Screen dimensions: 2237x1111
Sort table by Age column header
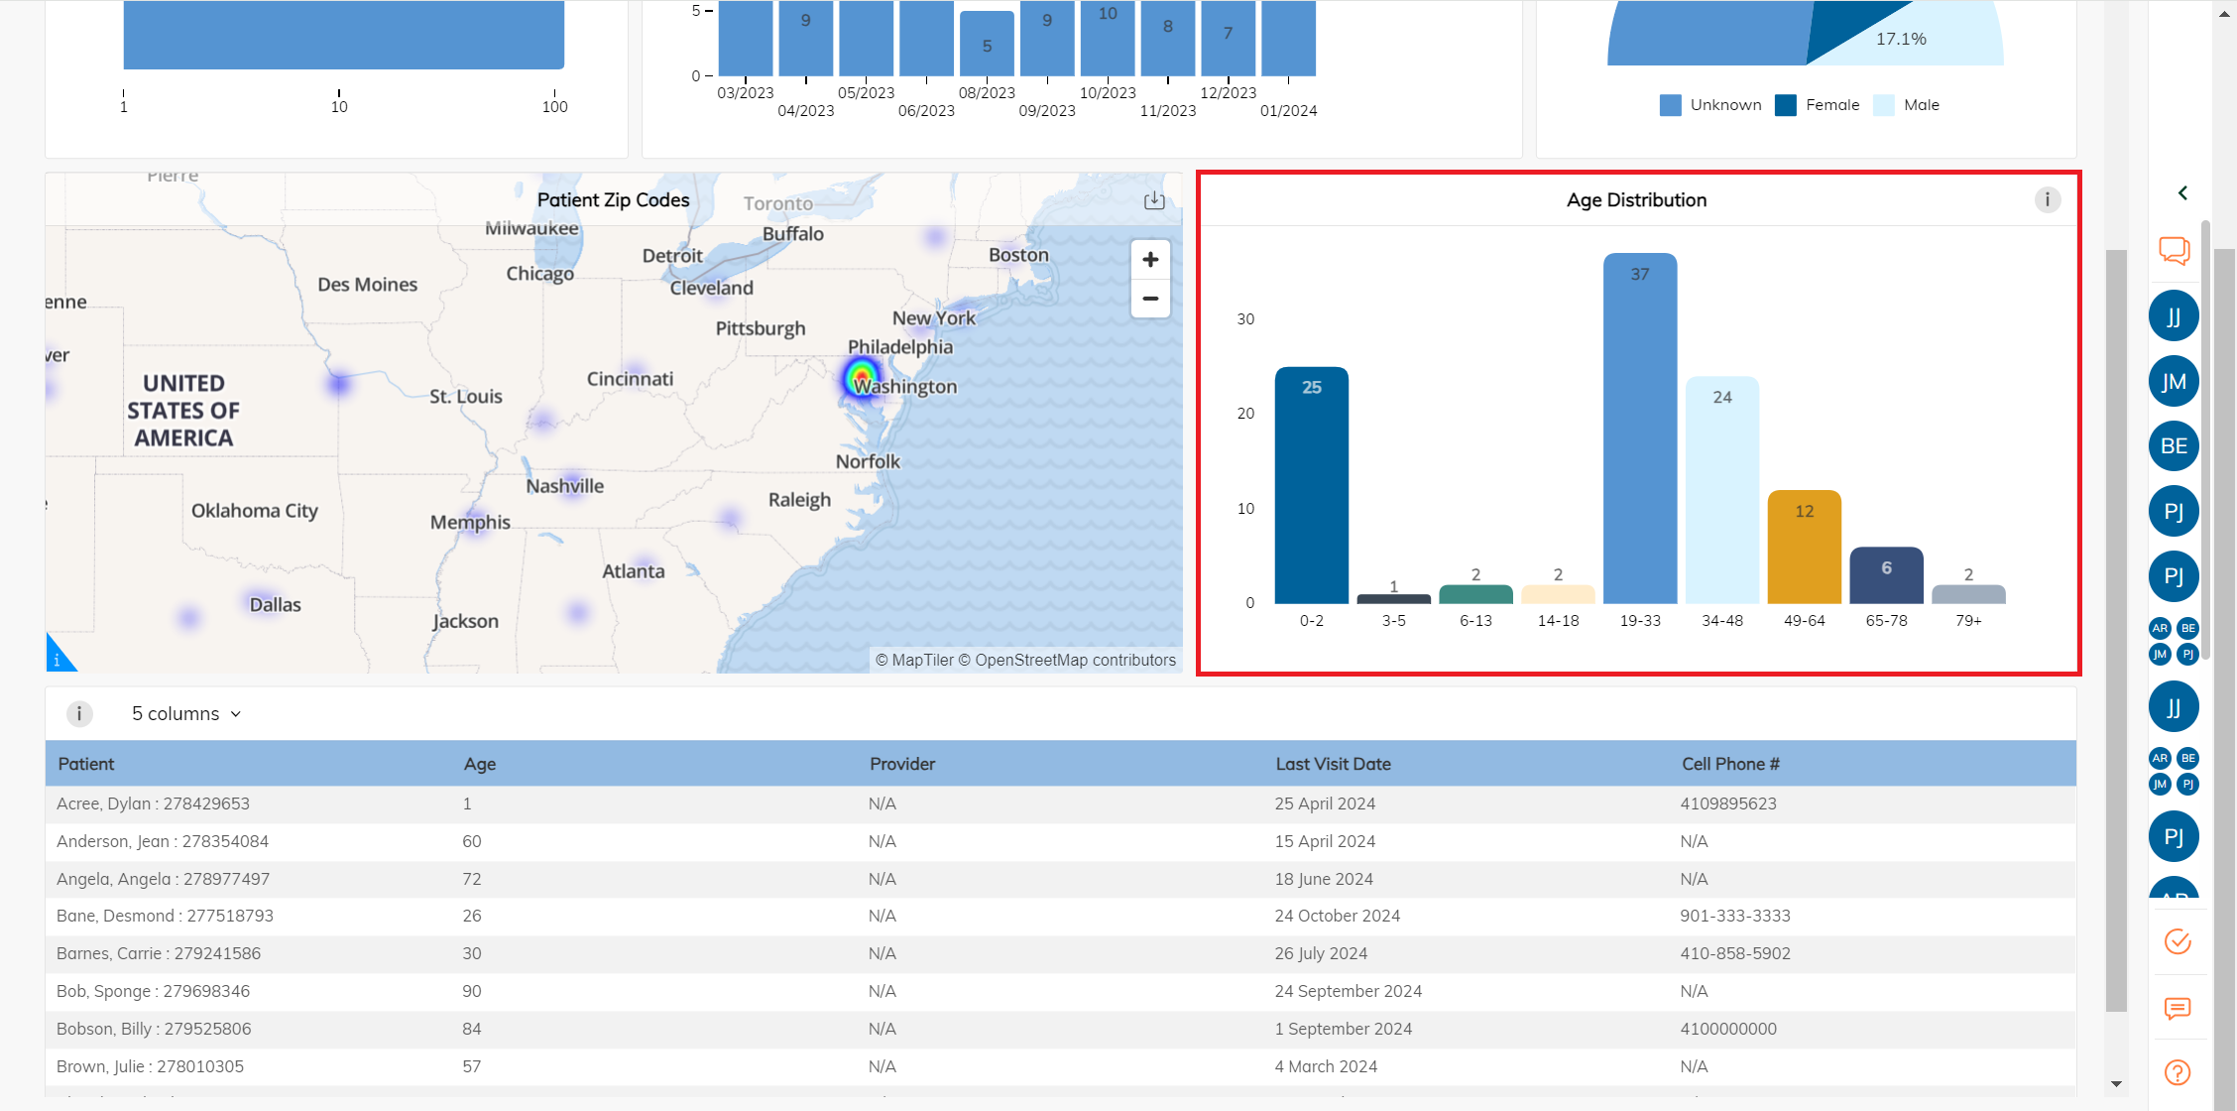coord(480,764)
